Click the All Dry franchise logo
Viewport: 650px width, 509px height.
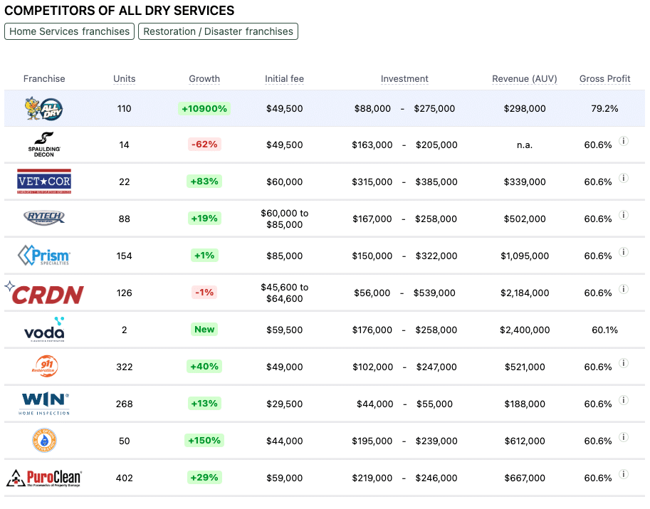click(x=44, y=109)
